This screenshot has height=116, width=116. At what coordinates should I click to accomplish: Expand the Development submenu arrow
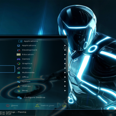(x=65, y=50)
